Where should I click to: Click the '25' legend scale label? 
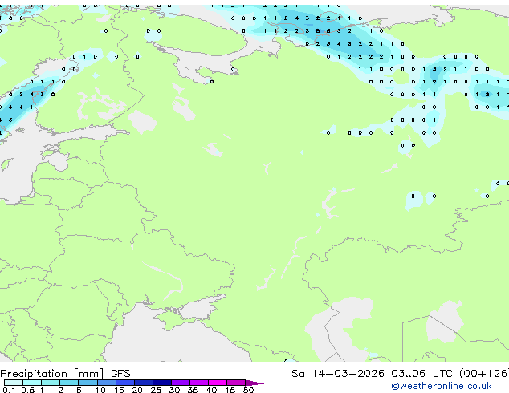click(156, 390)
